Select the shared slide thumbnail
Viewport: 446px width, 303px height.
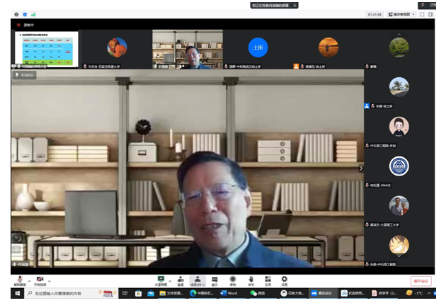coord(45,48)
